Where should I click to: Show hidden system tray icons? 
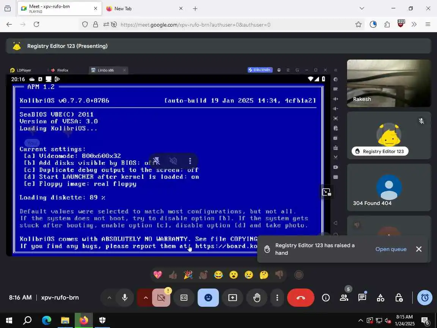[x=361, y=320]
